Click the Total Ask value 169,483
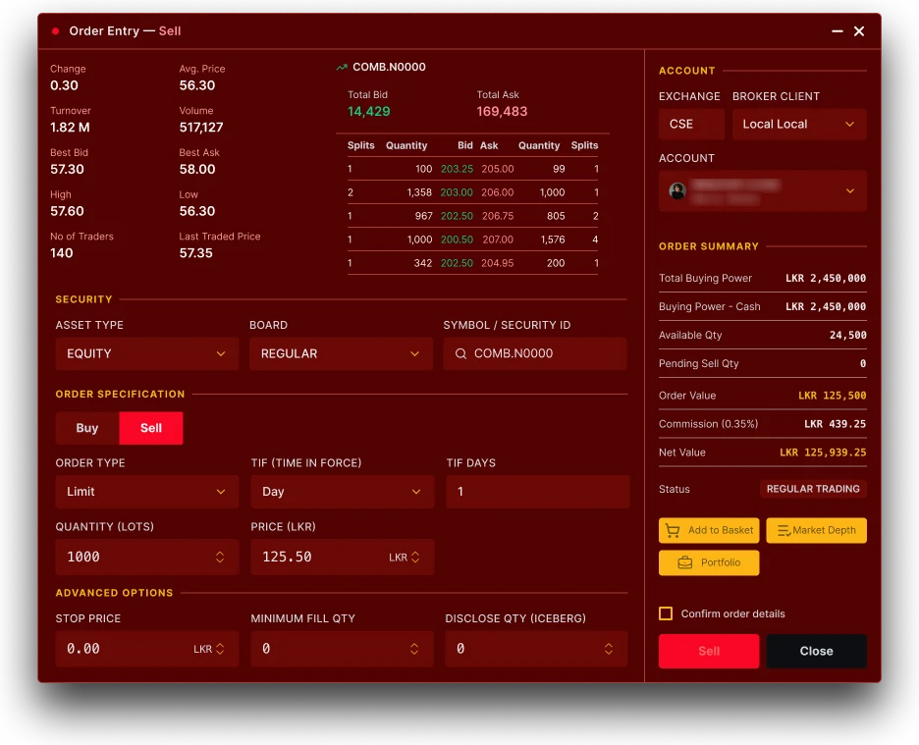Viewport: 919px width, 745px height. tap(502, 111)
